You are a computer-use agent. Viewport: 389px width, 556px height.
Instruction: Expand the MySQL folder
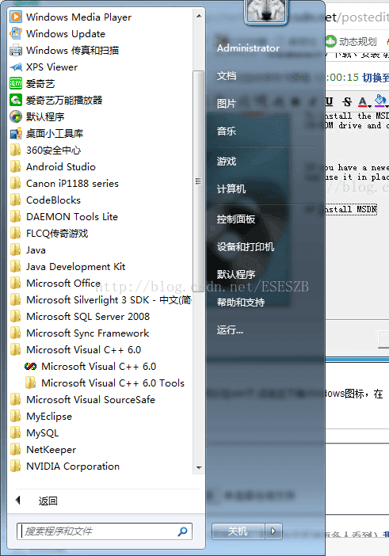42,433
